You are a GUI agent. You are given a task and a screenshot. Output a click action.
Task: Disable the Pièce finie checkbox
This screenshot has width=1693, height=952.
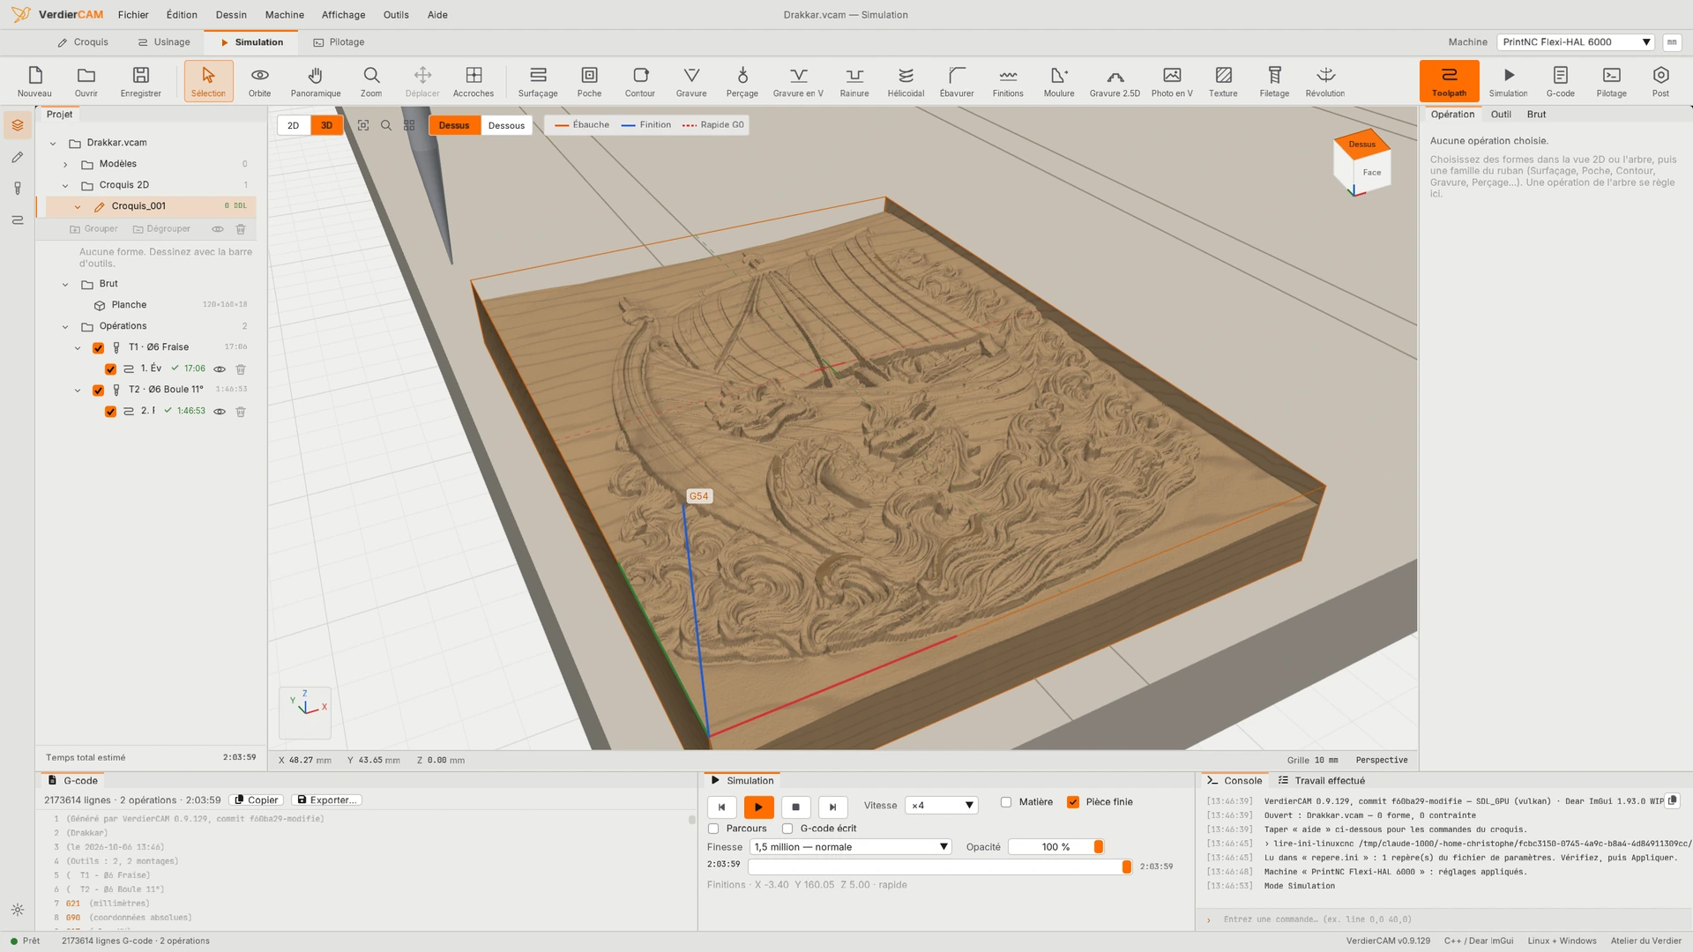coord(1073,802)
